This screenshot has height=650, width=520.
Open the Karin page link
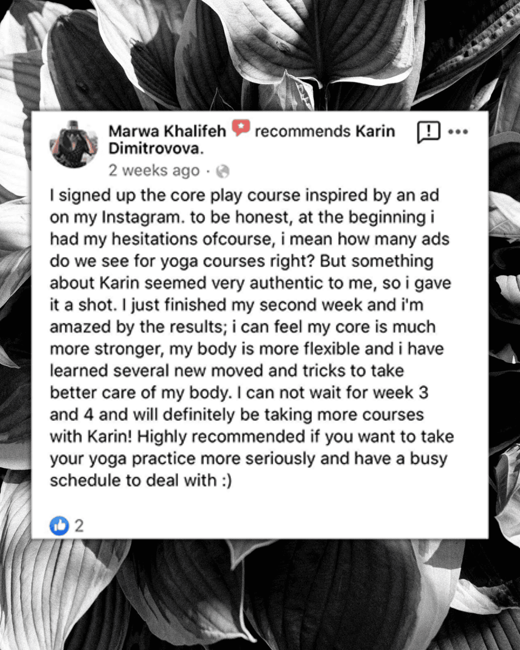click(375, 131)
